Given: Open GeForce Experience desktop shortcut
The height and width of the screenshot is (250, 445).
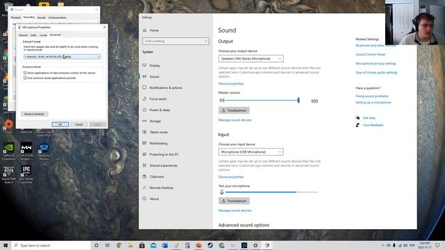Looking at the screenshot, I should 8,151.
